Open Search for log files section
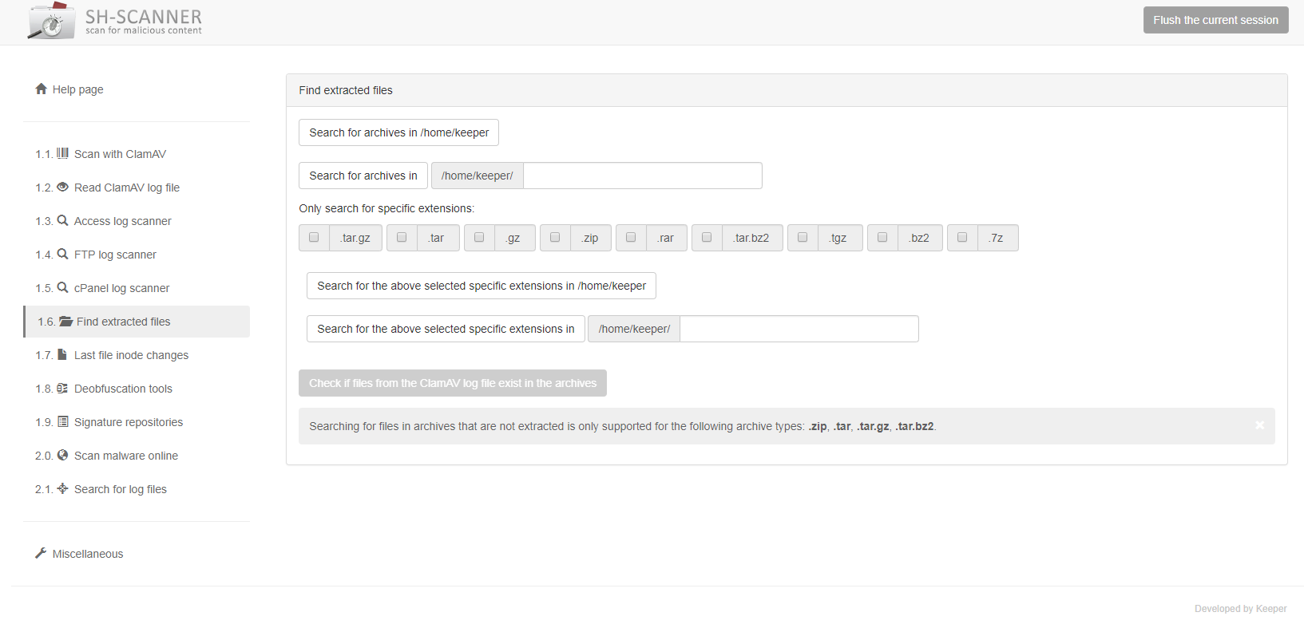 (x=137, y=489)
